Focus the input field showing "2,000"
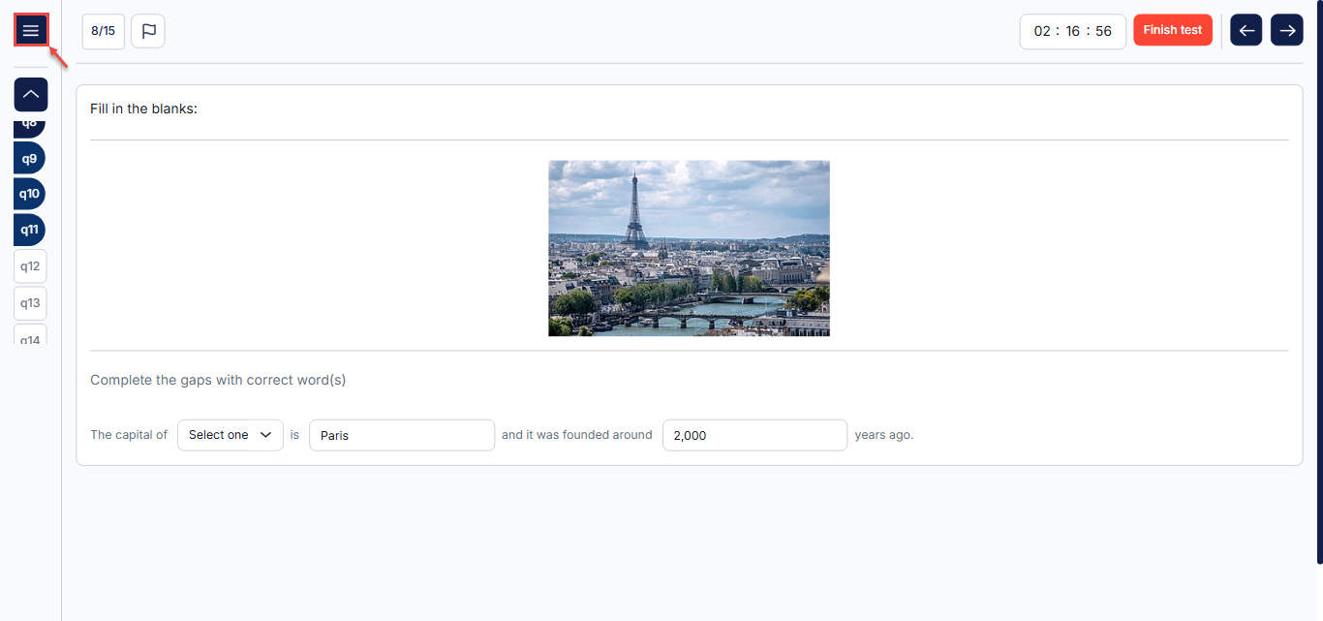The height and width of the screenshot is (621, 1323). [754, 435]
